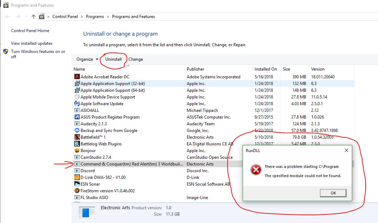Click the Bonjour package icon
Image resolution: width=378 pixels, height=223 pixels.
point(77,151)
